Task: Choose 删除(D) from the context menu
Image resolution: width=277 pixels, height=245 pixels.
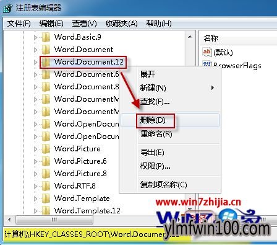Action: click(x=153, y=120)
